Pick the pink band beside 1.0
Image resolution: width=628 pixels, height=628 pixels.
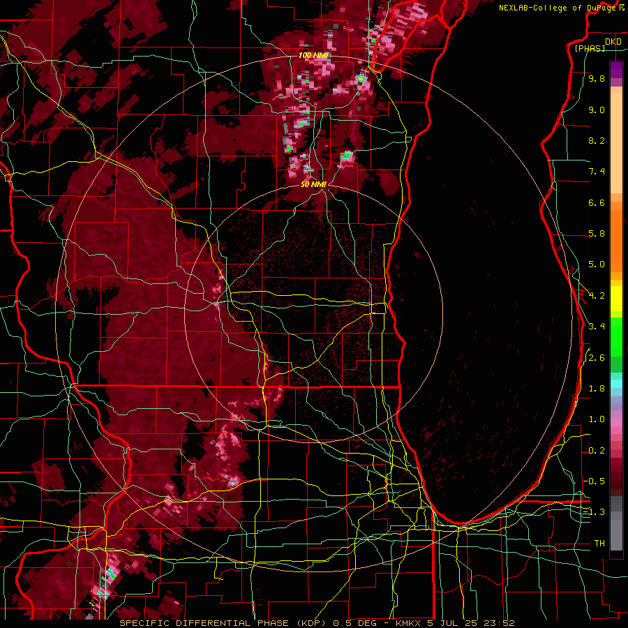[616, 423]
